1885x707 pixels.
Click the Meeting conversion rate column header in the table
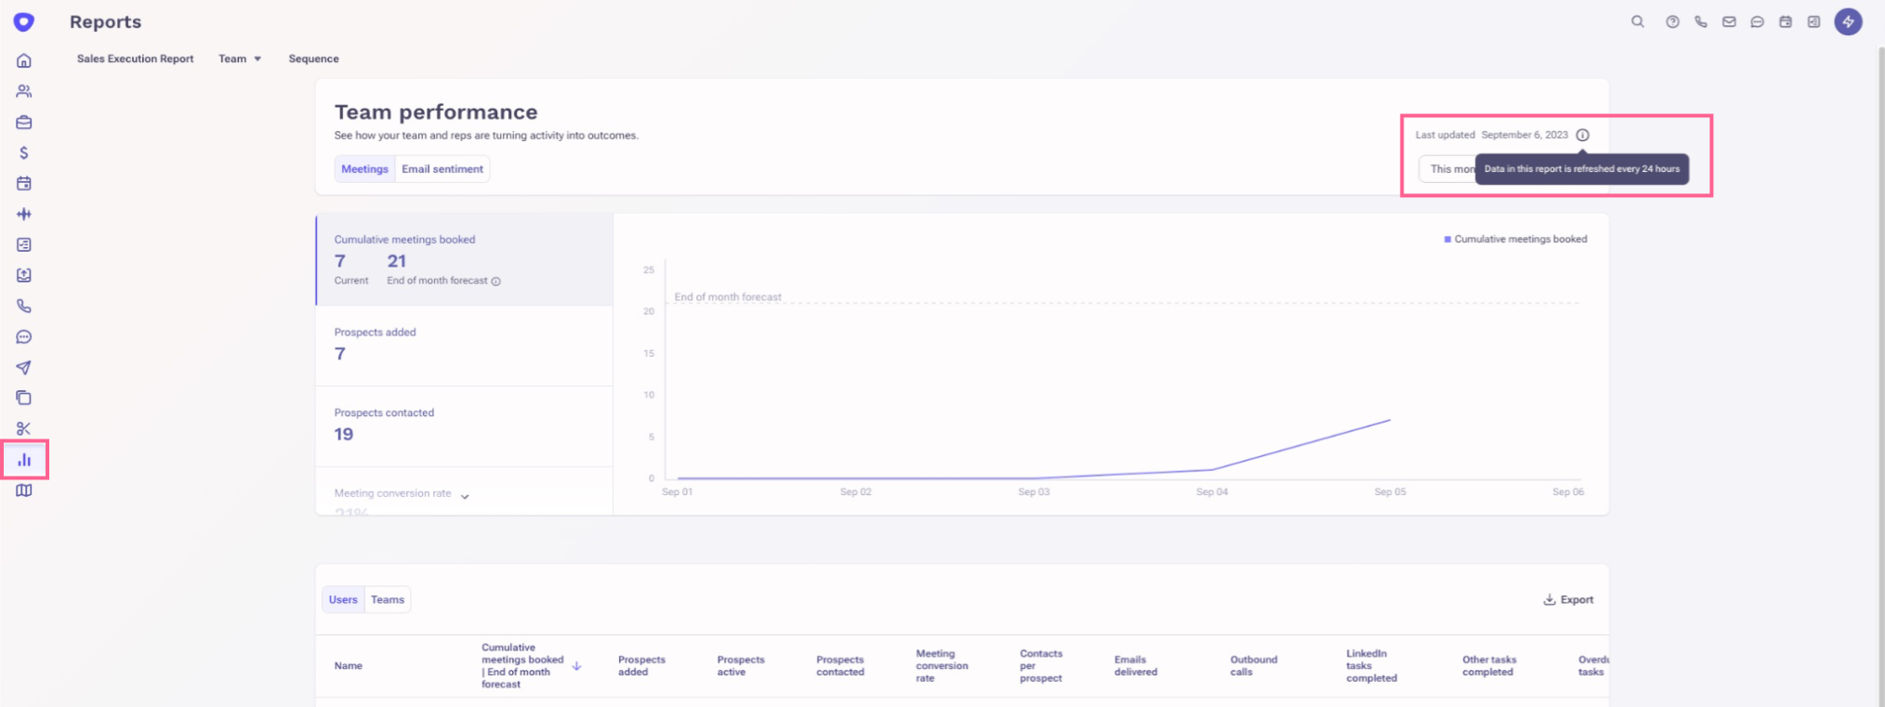click(942, 665)
